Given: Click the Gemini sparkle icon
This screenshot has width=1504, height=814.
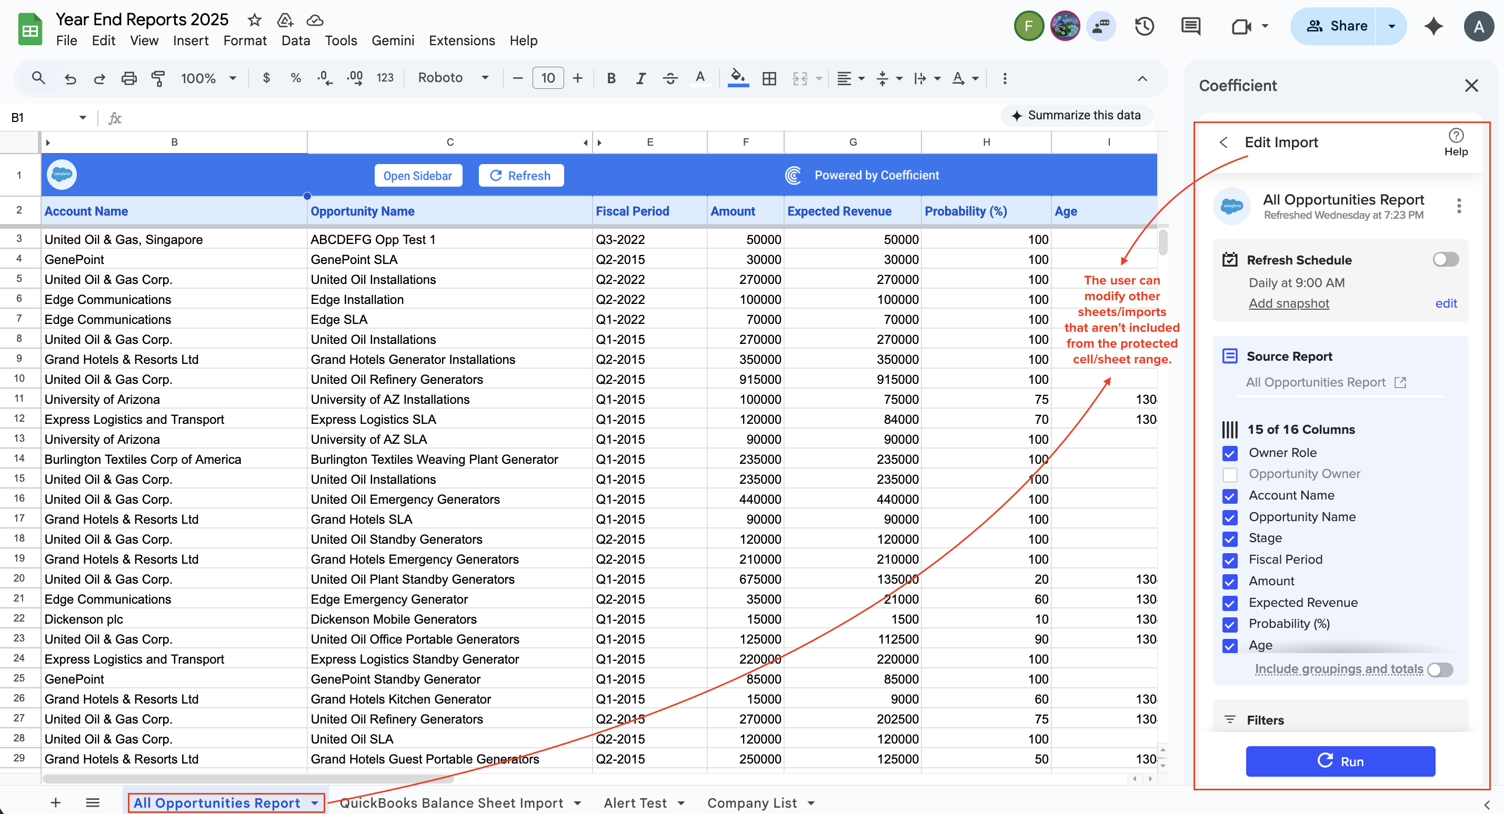Looking at the screenshot, I should pyautogui.click(x=1433, y=26).
